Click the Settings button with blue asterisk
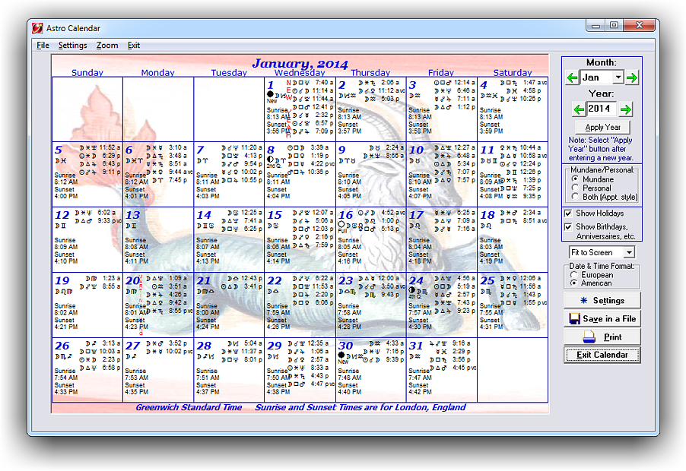Image resolution: width=686 pixels, height=471 pixels. pos(602,301)
